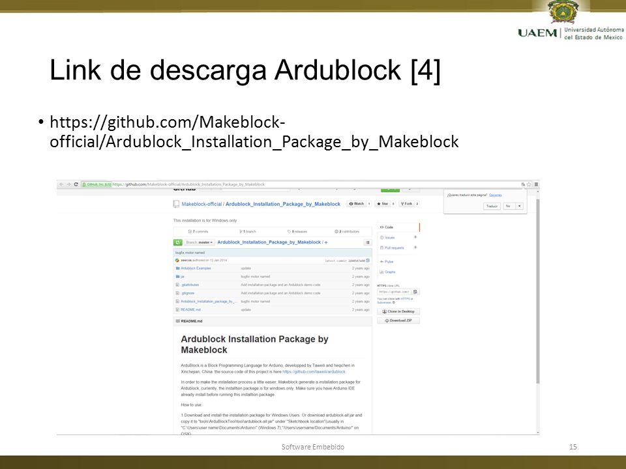Open the .gitignore file
Viewport: 626px width, 469px height.
188,293
